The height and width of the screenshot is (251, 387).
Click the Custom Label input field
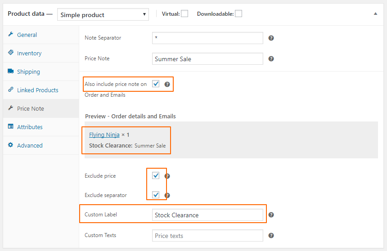[x=207, y=215]
